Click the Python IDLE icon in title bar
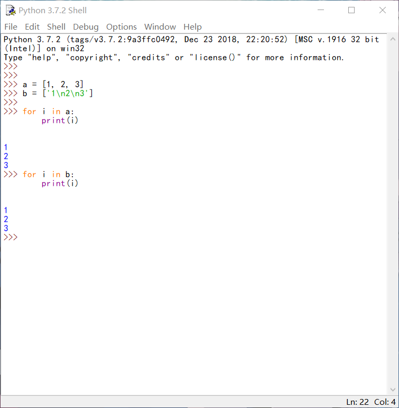The height and width of the screenshot is (408, 399). pyautogui.click(x=10, y=11)
